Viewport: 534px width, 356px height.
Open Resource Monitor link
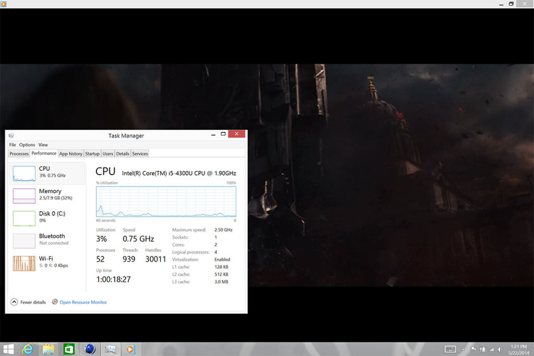pyautogui.click(x=83, y=302)
